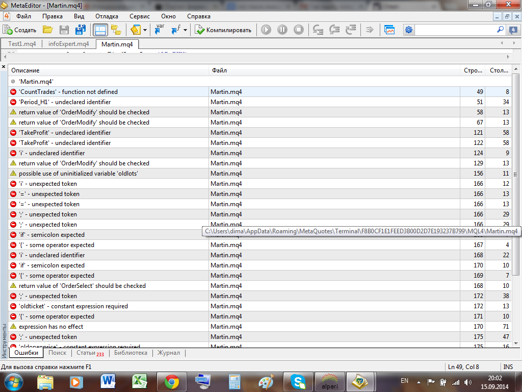Select the expression has no effect warning
Viewport: 522px width, 392px height.
click(x=259, y=327)
